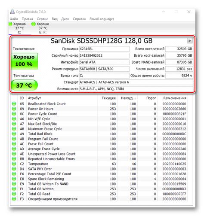
Task: Open the Правка menu
Action: click(x=27, y=19)
